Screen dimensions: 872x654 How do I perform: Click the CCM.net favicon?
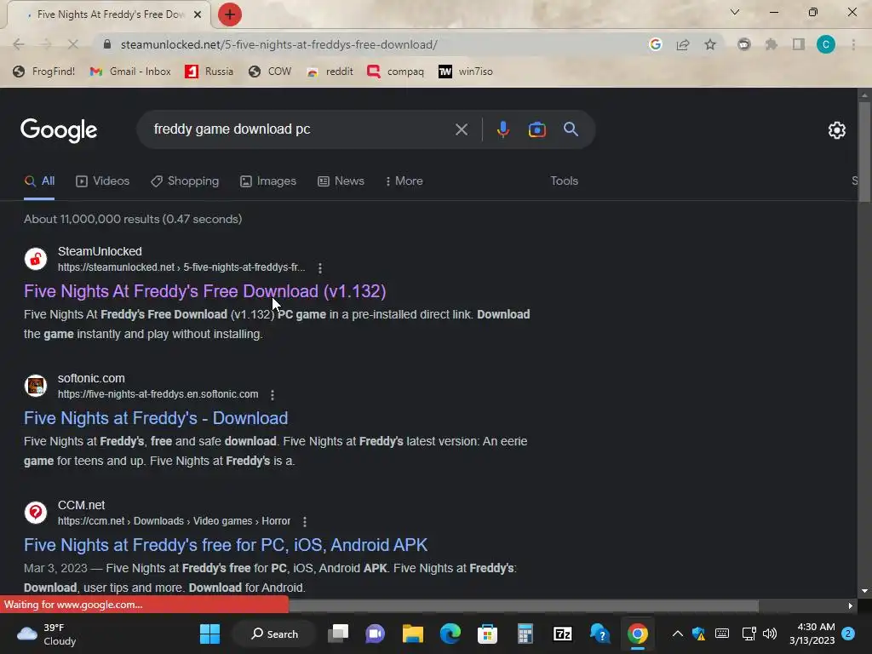click(36, 512)
